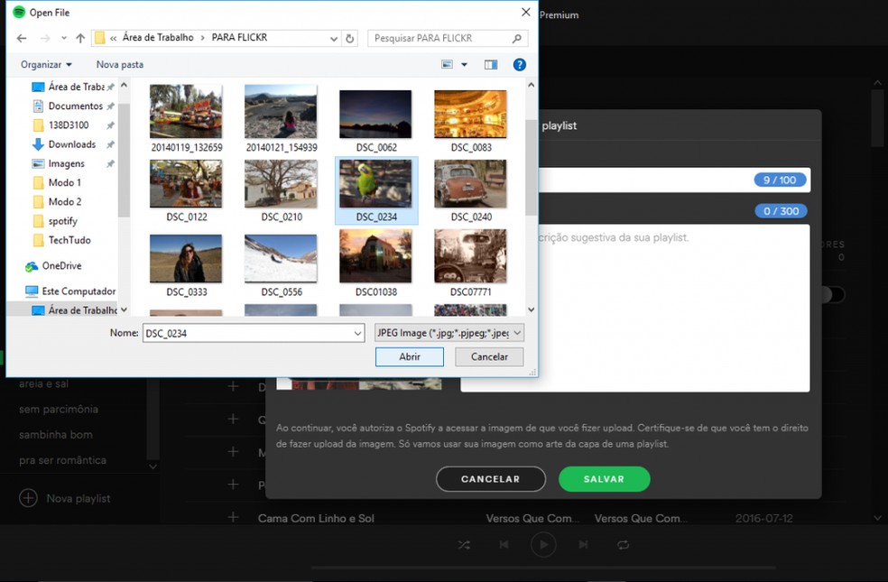This screenshot has height=582, width=888.
Task: Open the view options dropdown arrow
Action: click(465, 65)
